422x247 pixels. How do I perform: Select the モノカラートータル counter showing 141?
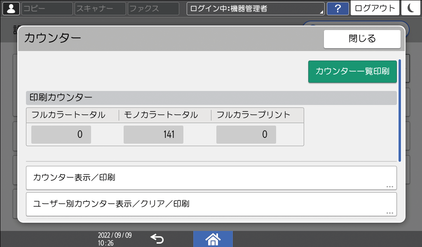point(153,135)
